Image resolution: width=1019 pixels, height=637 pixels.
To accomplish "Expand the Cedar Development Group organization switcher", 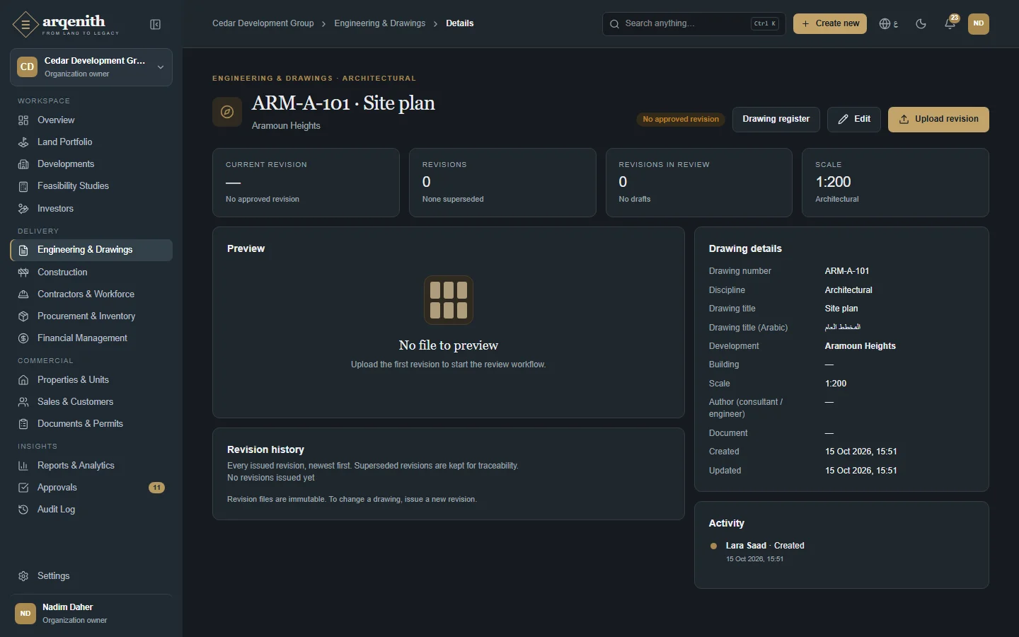I will coord(91,67).
